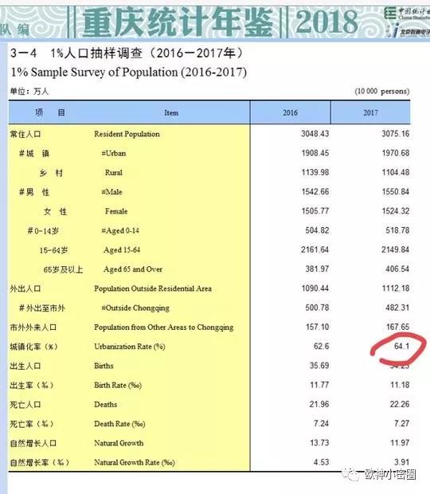Select Natural Growth 2017 value 11.97
The image size is (430, 494).
coord(400,443)
